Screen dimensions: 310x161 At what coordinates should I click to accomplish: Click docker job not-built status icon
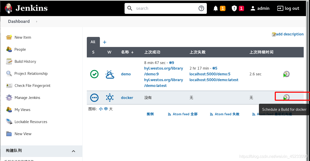[x=94, y=97]
